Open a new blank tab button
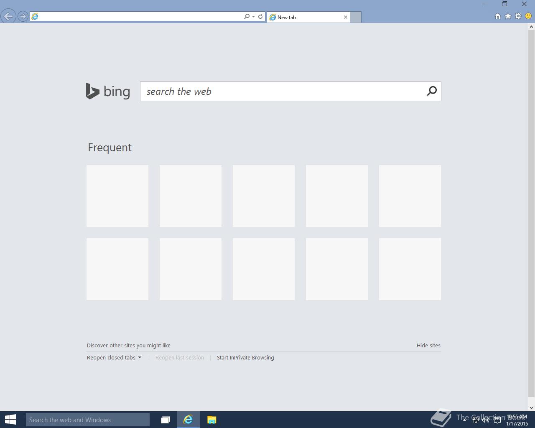 click(x=356, y=17)
